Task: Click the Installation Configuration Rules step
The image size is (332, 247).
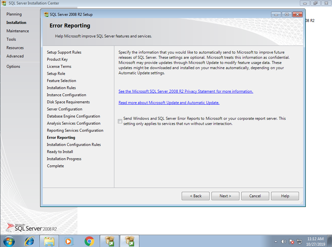Action: (74, 145)
